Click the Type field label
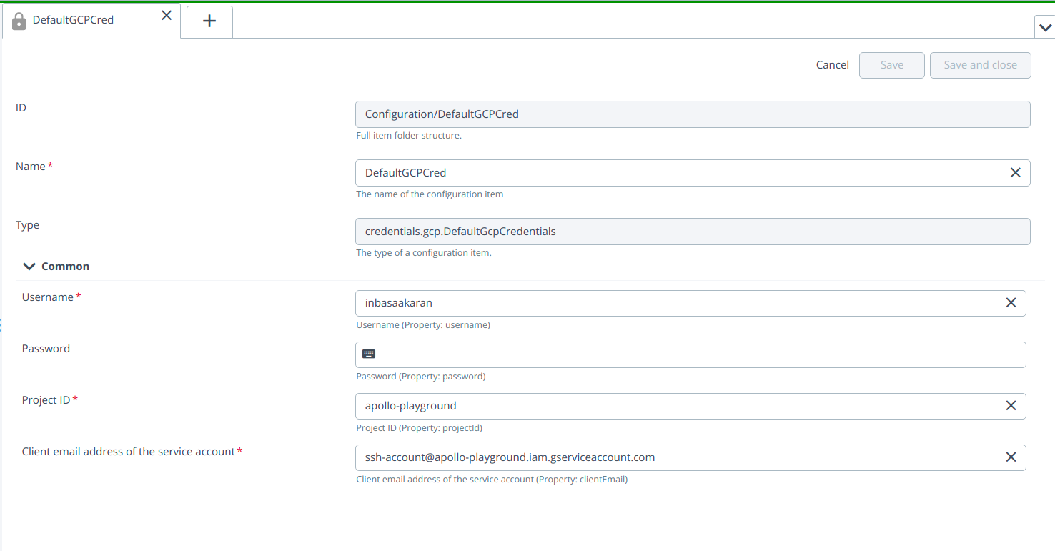Screen dimensions: 1055x551 tap(27, 225)
